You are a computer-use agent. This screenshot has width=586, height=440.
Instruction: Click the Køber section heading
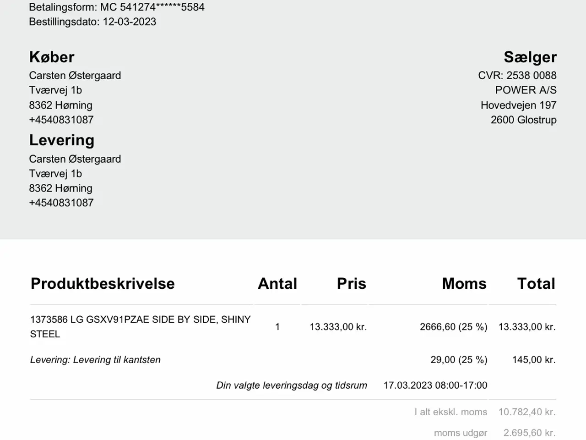52,57
